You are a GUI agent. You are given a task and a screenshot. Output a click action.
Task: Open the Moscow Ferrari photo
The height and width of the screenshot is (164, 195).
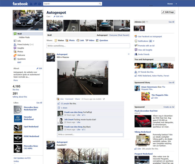click(x=83, y=78)
